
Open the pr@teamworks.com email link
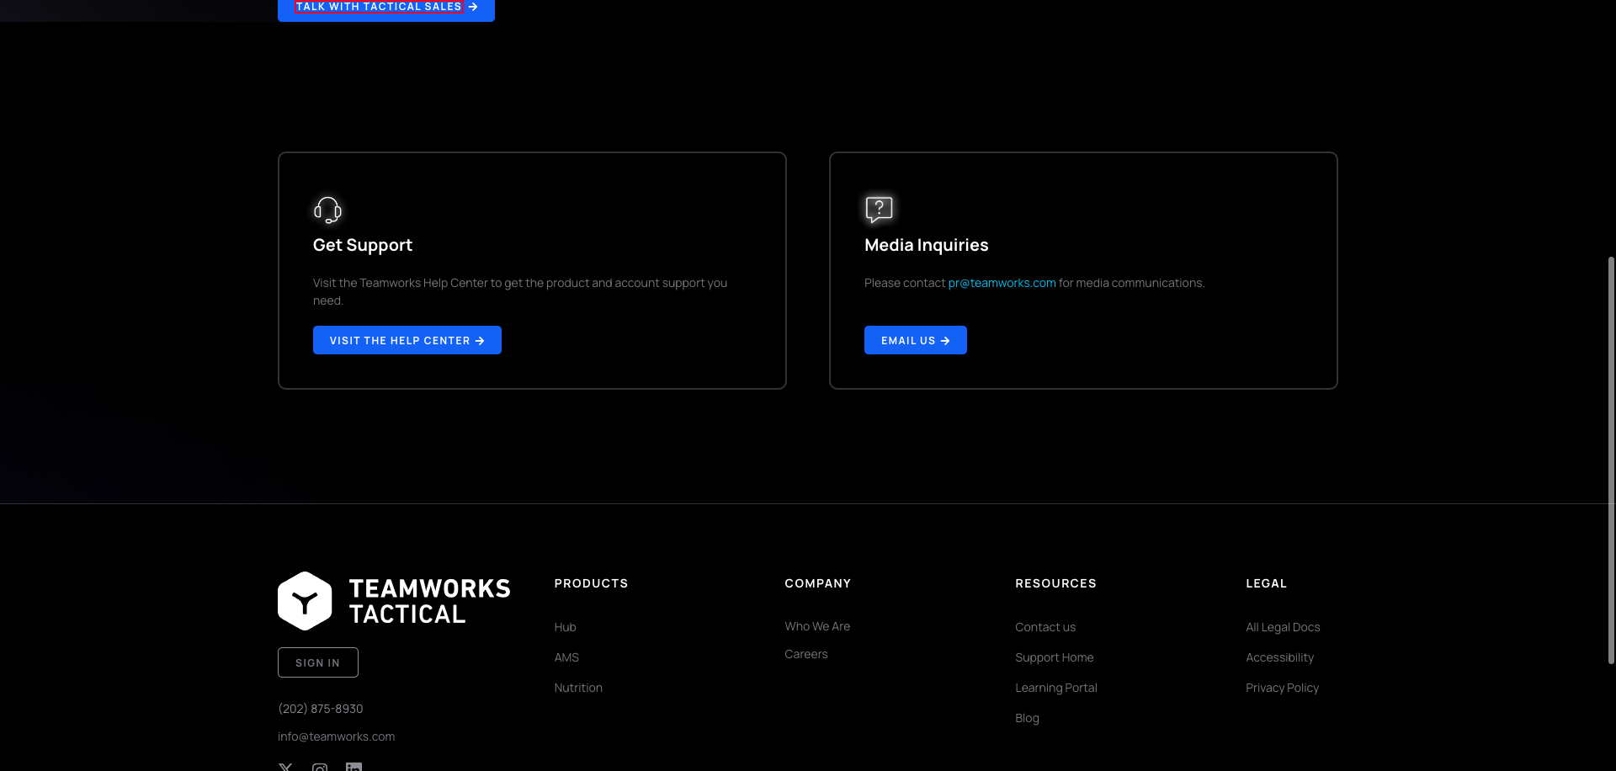[x=1002, y=283]
